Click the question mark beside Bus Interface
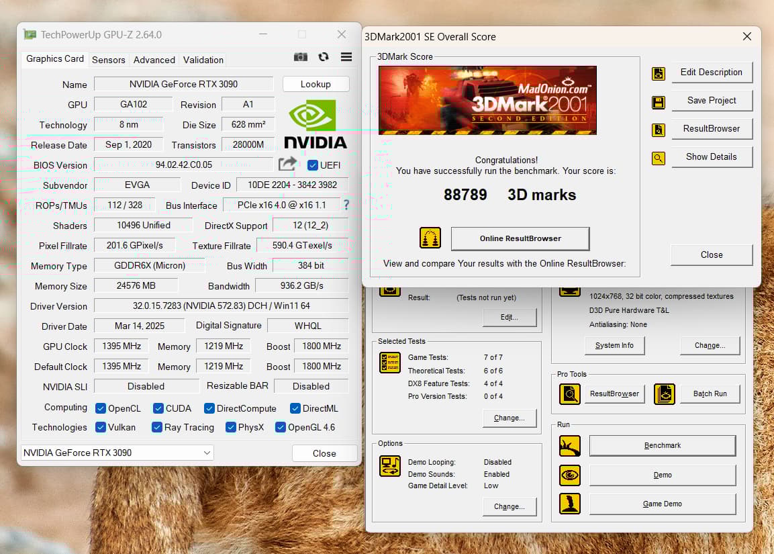774x554 pixels. [x=346, y=205]
